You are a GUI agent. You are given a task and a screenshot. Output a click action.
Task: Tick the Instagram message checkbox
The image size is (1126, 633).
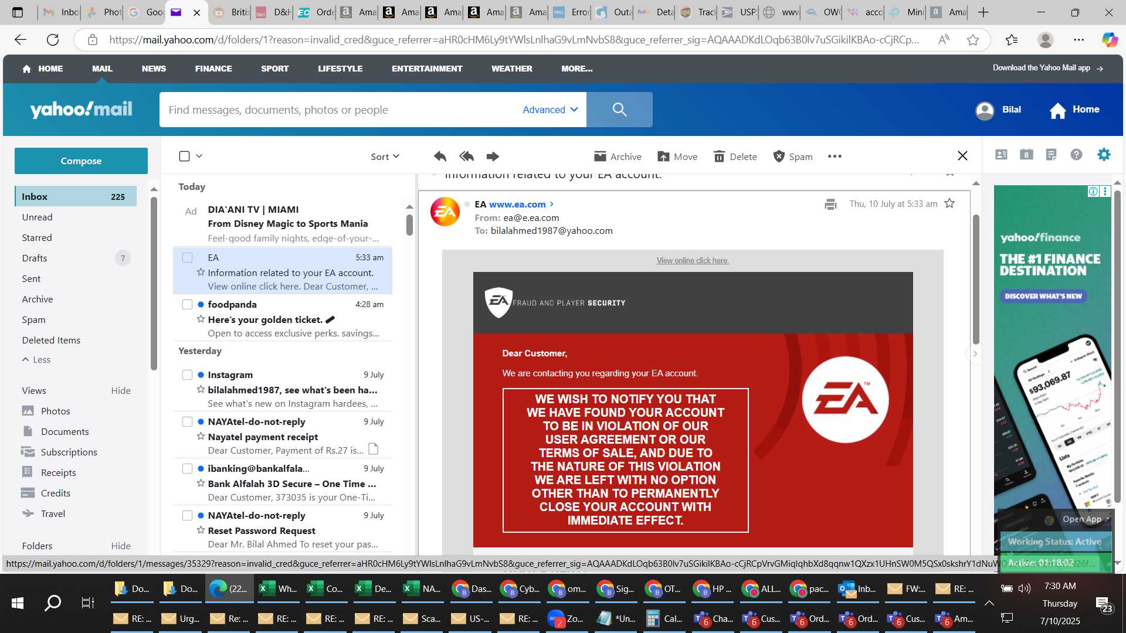click(187, 375)
